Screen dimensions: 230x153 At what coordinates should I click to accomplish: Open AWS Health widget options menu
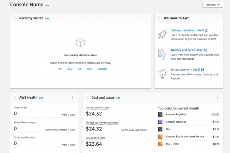(73, 98)
